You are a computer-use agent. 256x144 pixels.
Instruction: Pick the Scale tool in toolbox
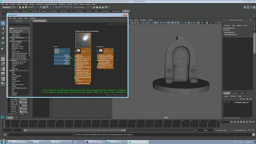pyautogui.click(x=3, y=48)
